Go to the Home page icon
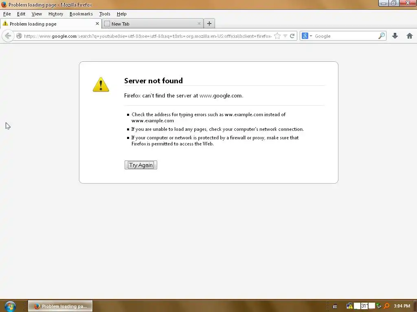 [x=410, y=36]
